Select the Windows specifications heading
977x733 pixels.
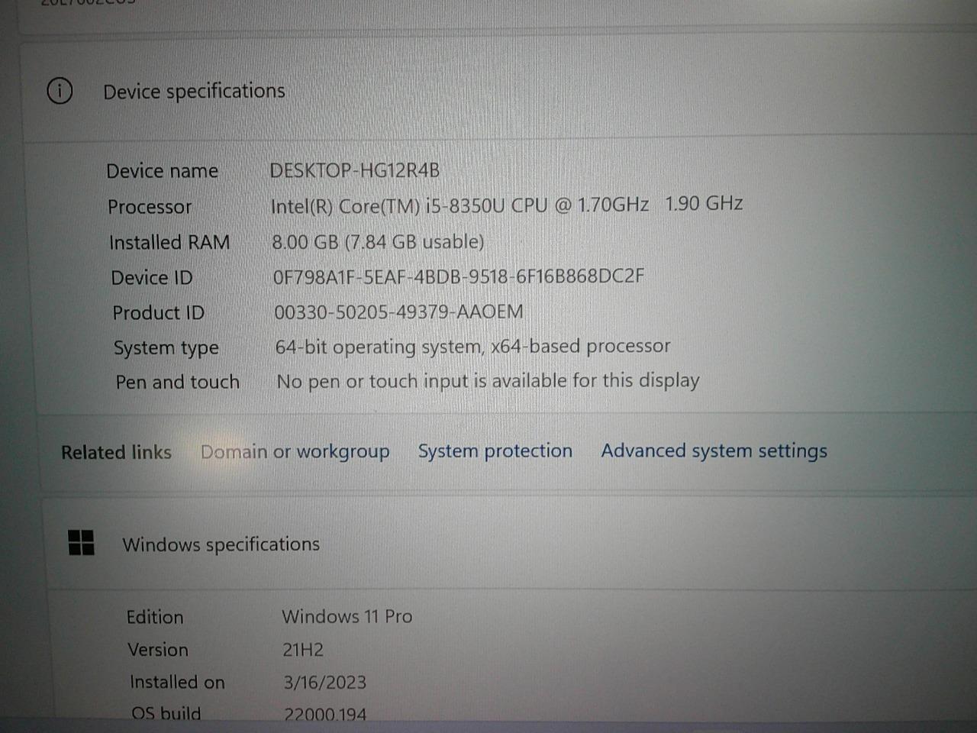click(221, 544)
